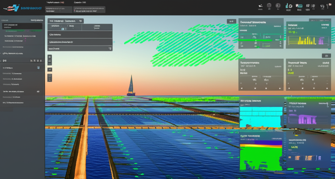Click the blue filter icon in the sidebar

pyautogui.click(x=39, y=68)
